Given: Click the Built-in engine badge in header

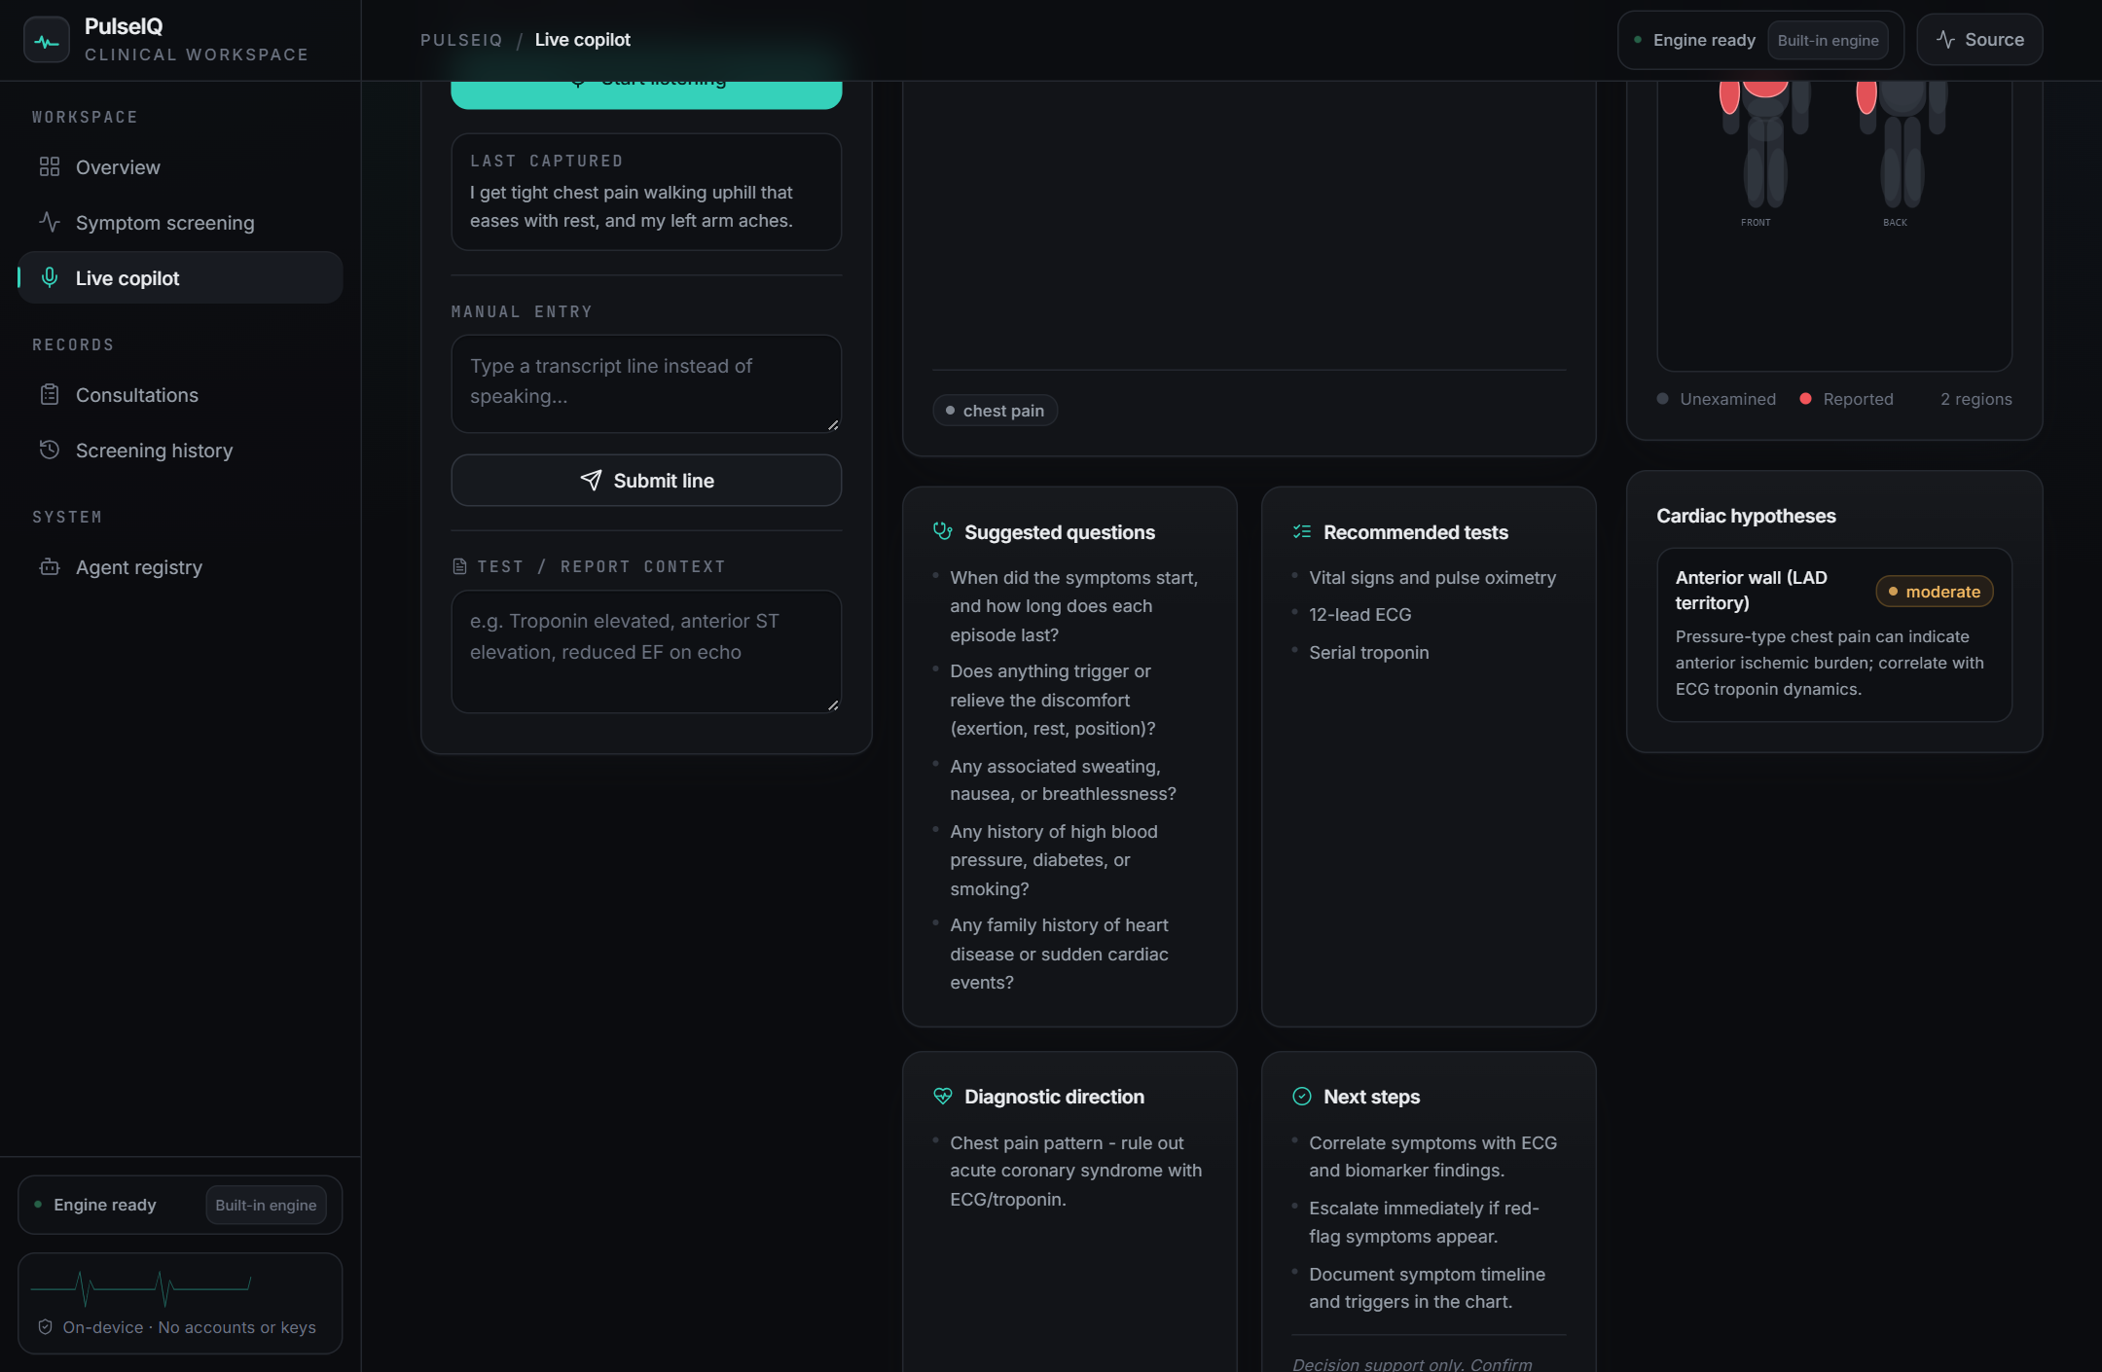Looking at the screenshot, I should [x=1828, y=40].
